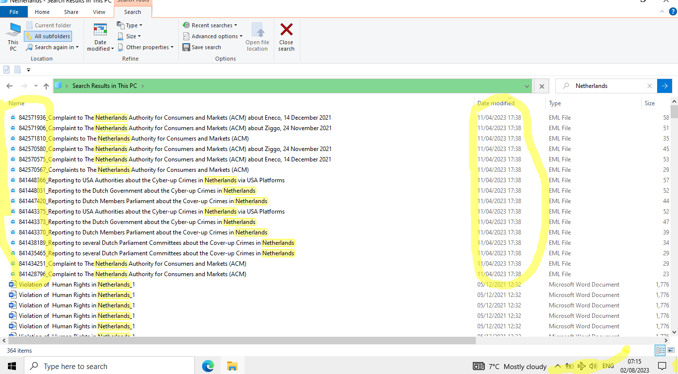
Task: Open the volume icon in the system tray
Action: tap(593, 366)
